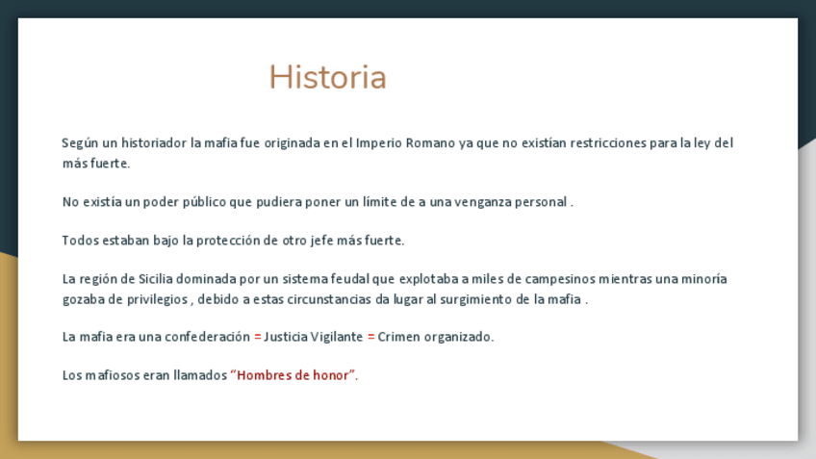Click the words "Justicia Vigilante"
The height and width of the screenshot is (459, 816).
click(314, 337)
